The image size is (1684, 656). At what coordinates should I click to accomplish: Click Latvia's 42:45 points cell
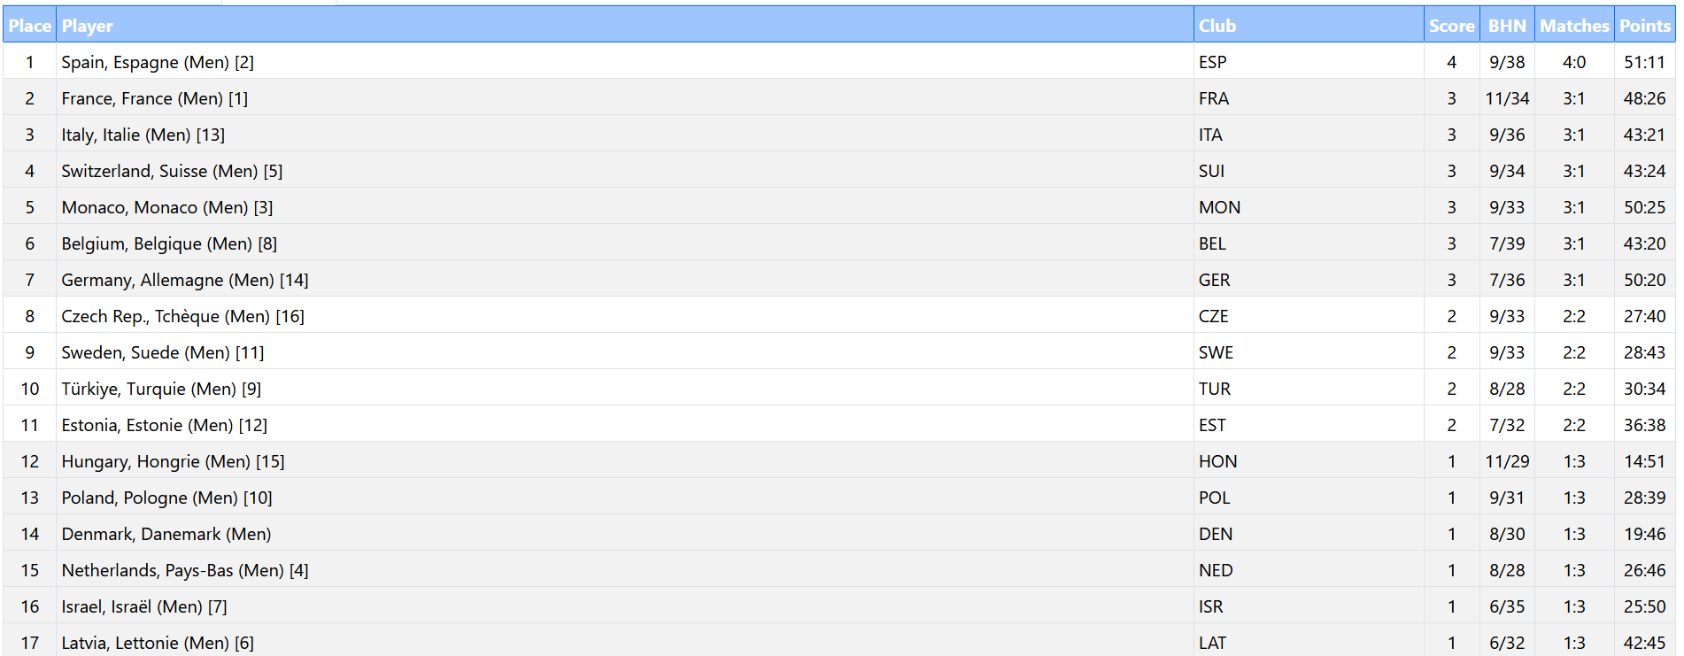point(1644,643)
